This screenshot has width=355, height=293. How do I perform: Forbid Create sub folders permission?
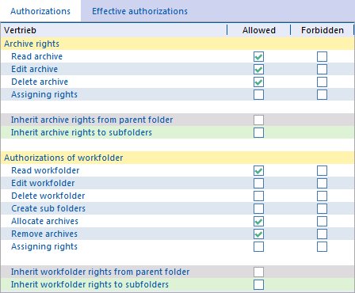click(x=322, y=208)
